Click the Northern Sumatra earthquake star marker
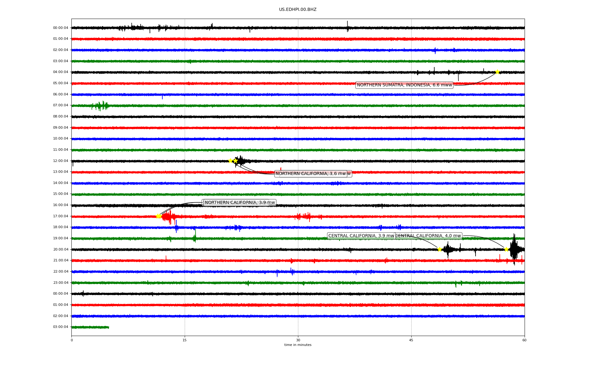This screenshot has width=596, height=373. point(497,72)
